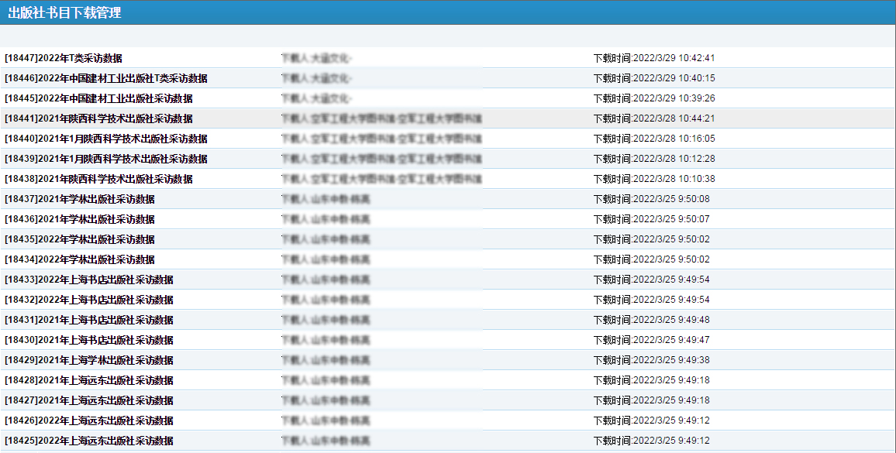Click the last record 18425
The width and height of the screenshot is (896, 453).
pyautogui.click(x=89, y=441)
